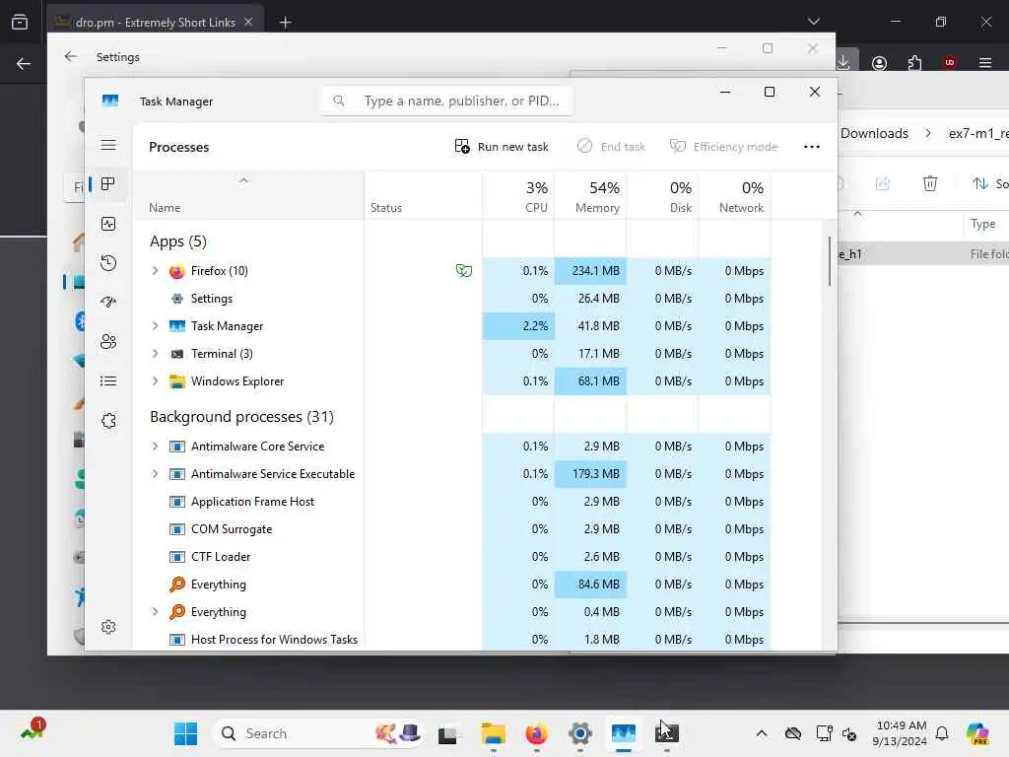The image size is (1009, 757).
Task: Open Task Manager navigation hamburger menu
Action: point(108,145)
